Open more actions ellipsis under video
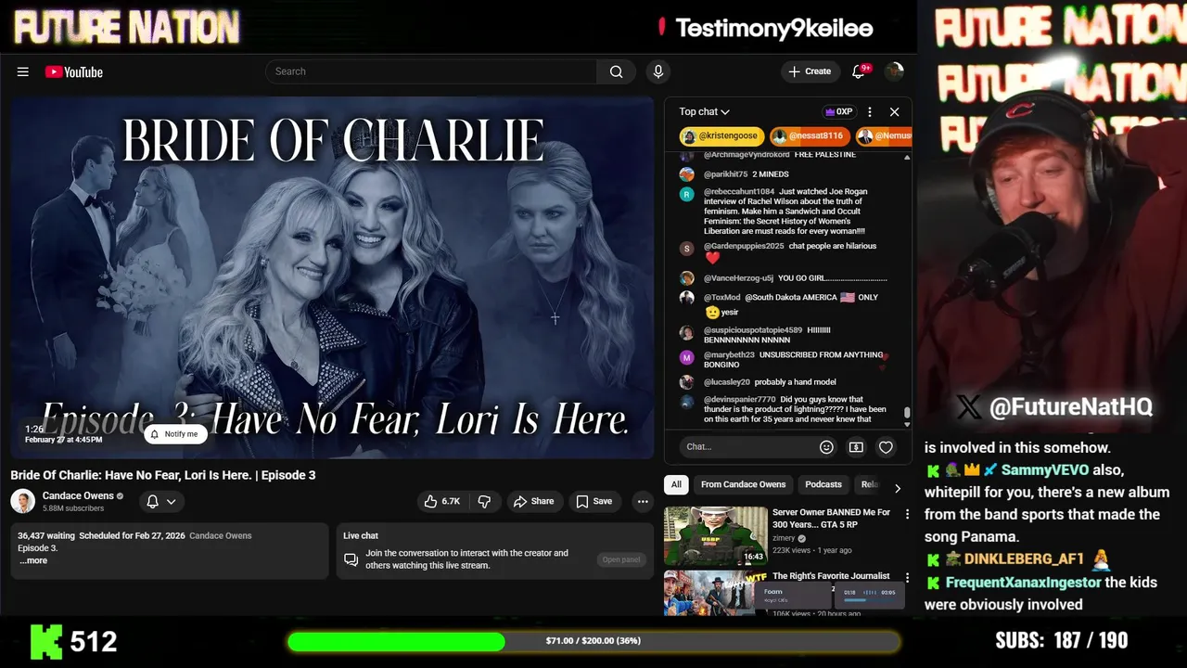Screen dimensions: 1187x668 (642, 501)
